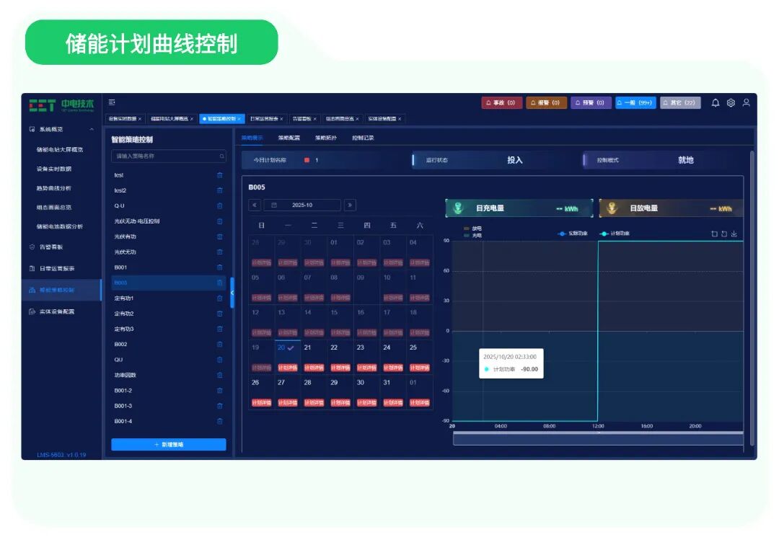Image resolution: width=779 pixels, height=545 pixels.
Task: Click trash icon for 光伏无功-电压控制
Action: 219,221
